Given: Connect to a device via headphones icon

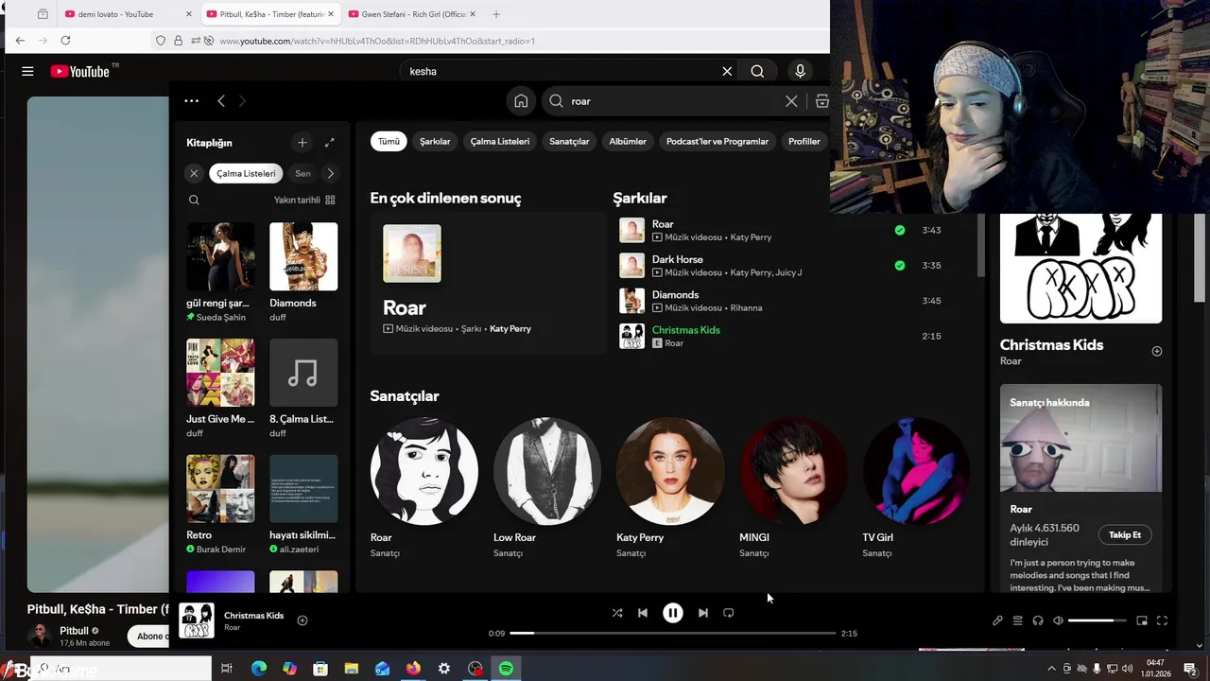Looking at the screenshot, I should tap(1038, 620).
